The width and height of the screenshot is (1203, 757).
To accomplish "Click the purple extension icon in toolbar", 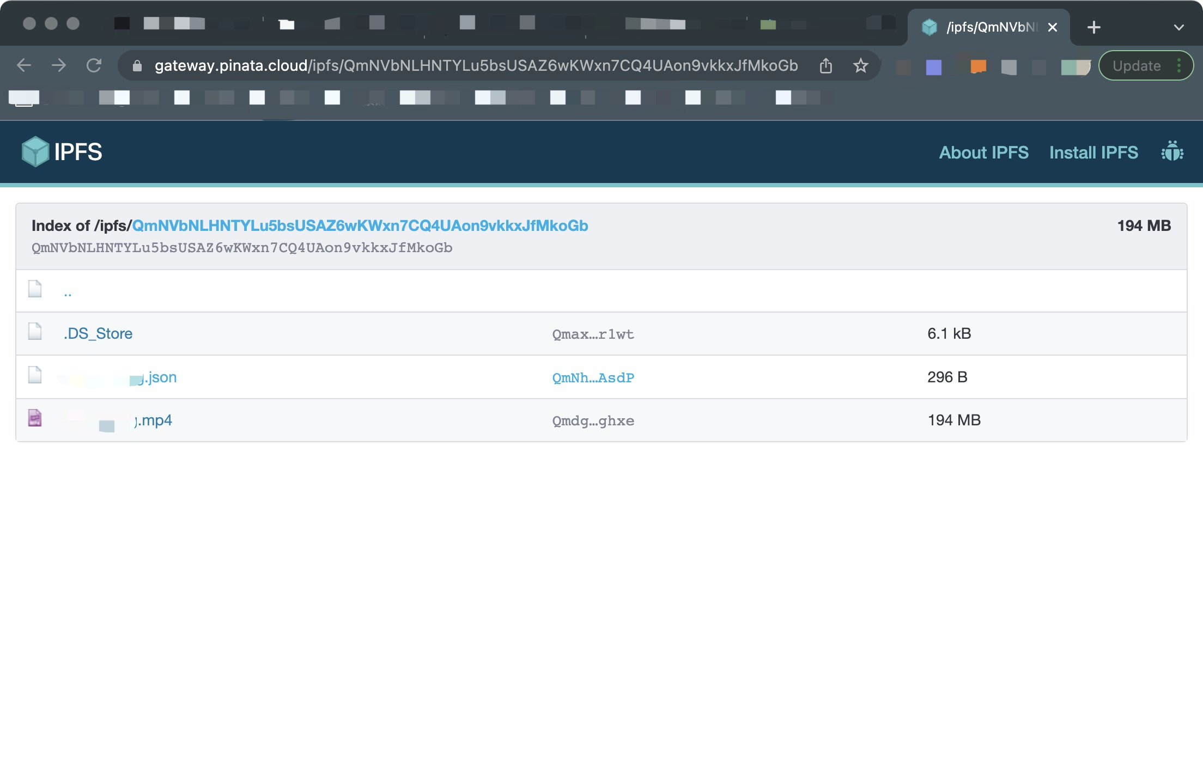I will click(x=934, y=67).
